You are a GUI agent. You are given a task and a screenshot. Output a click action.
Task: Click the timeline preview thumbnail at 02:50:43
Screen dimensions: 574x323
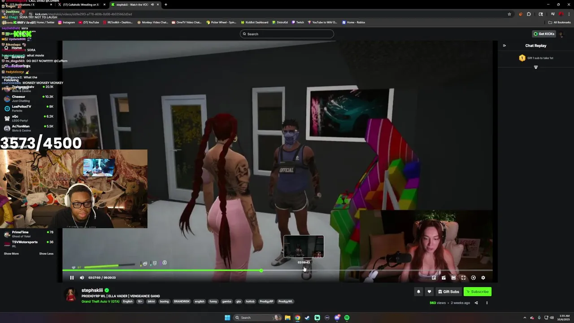[x=304, y=247]
